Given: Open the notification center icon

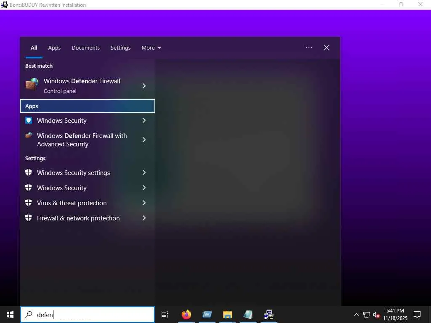Looking at the screenshot, I should pyautogui.click(x=417, y=315).
